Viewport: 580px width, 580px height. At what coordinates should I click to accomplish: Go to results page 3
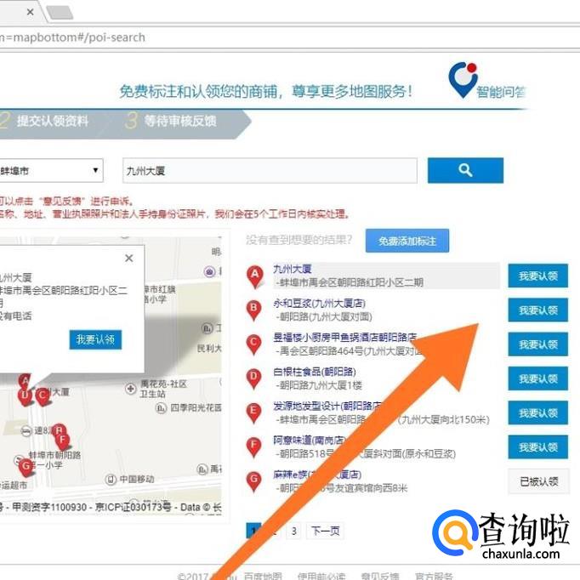pyautogui.click(x=293, y=531)
